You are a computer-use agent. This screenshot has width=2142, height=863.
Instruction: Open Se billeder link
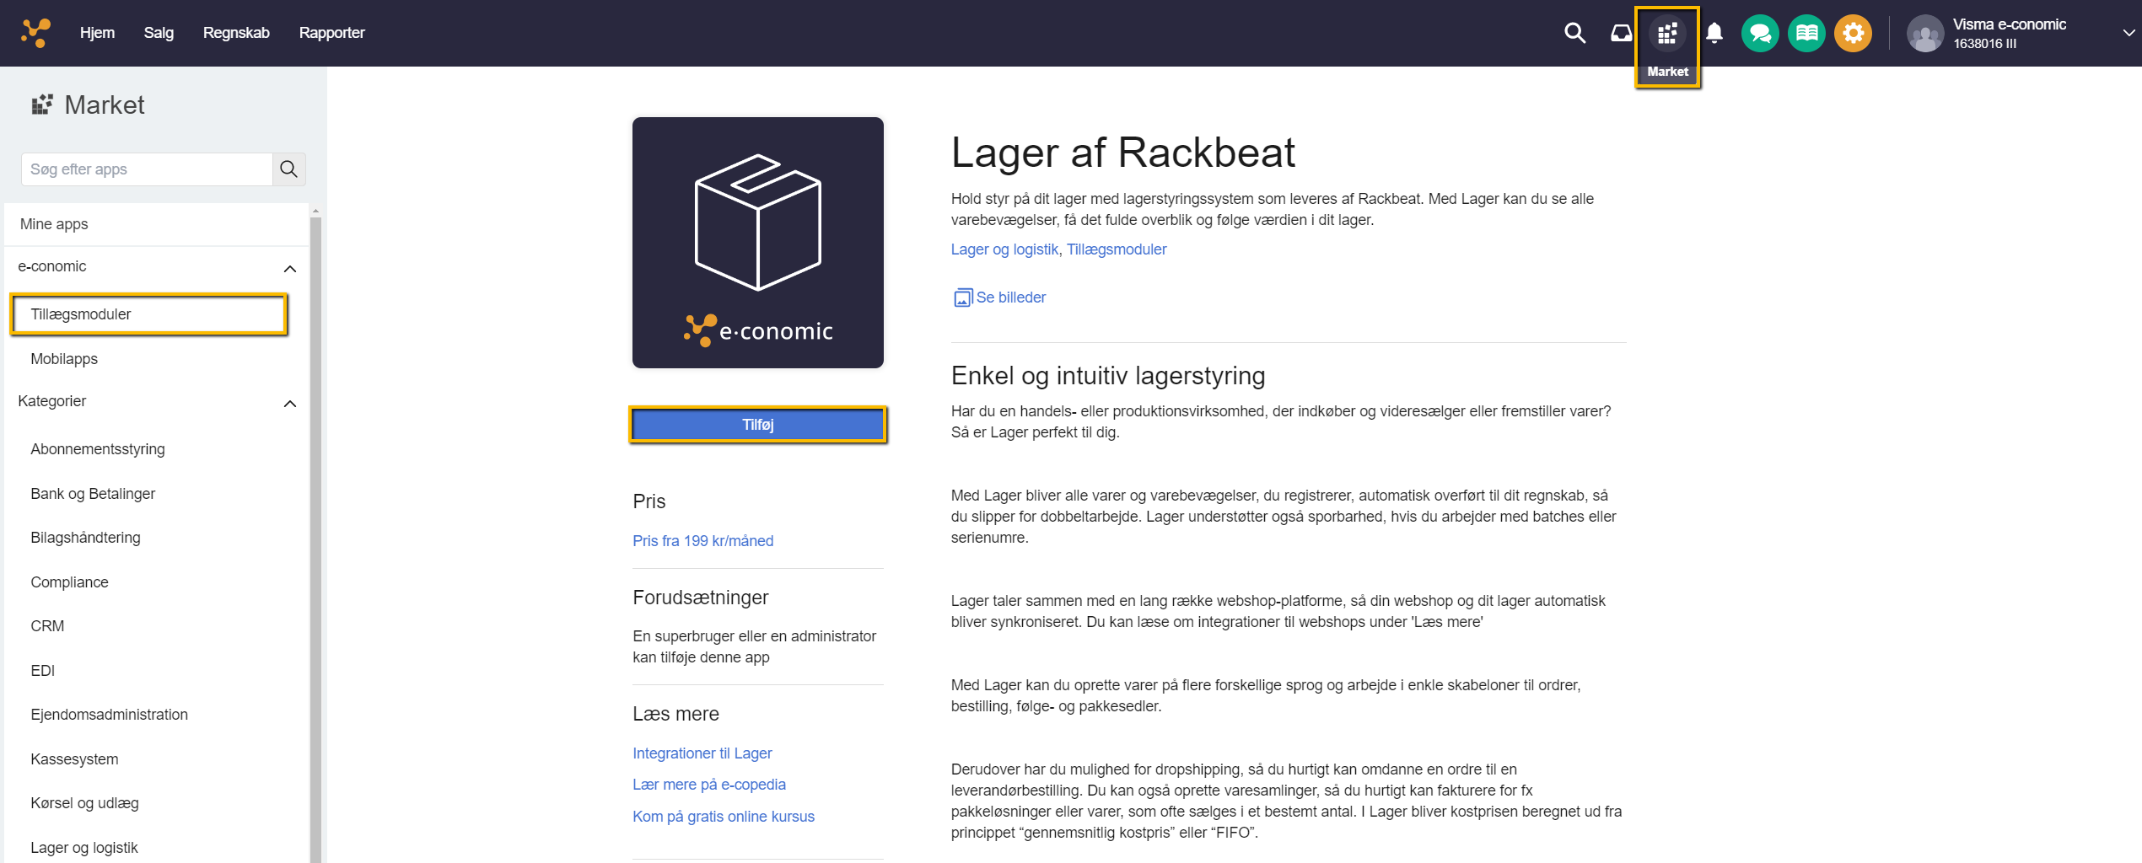1011,297
